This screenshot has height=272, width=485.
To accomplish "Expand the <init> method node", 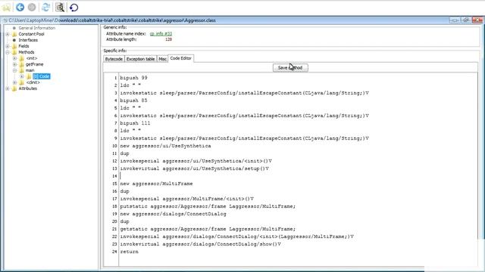I will pos(14,58).
